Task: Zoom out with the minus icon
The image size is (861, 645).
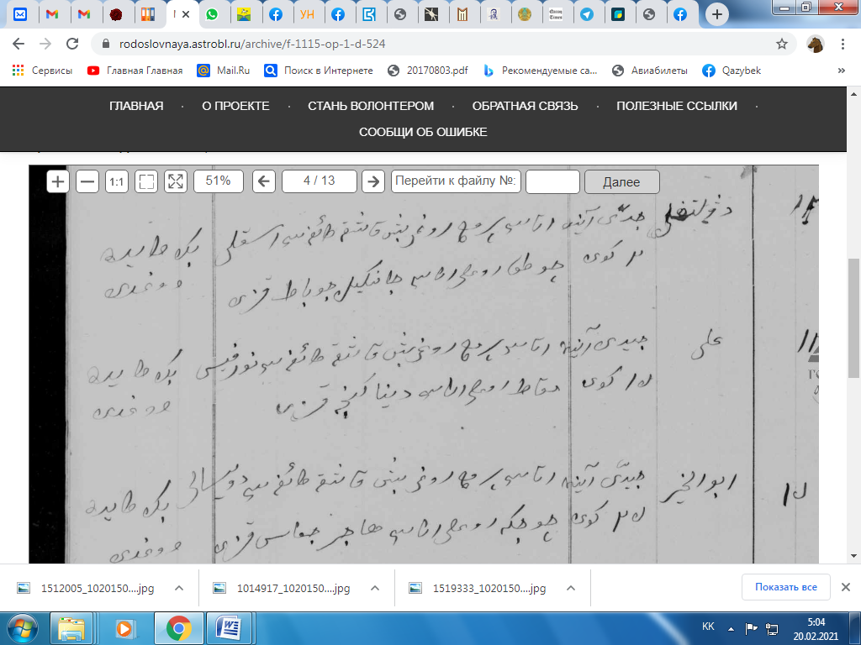Action: (87, 181)
